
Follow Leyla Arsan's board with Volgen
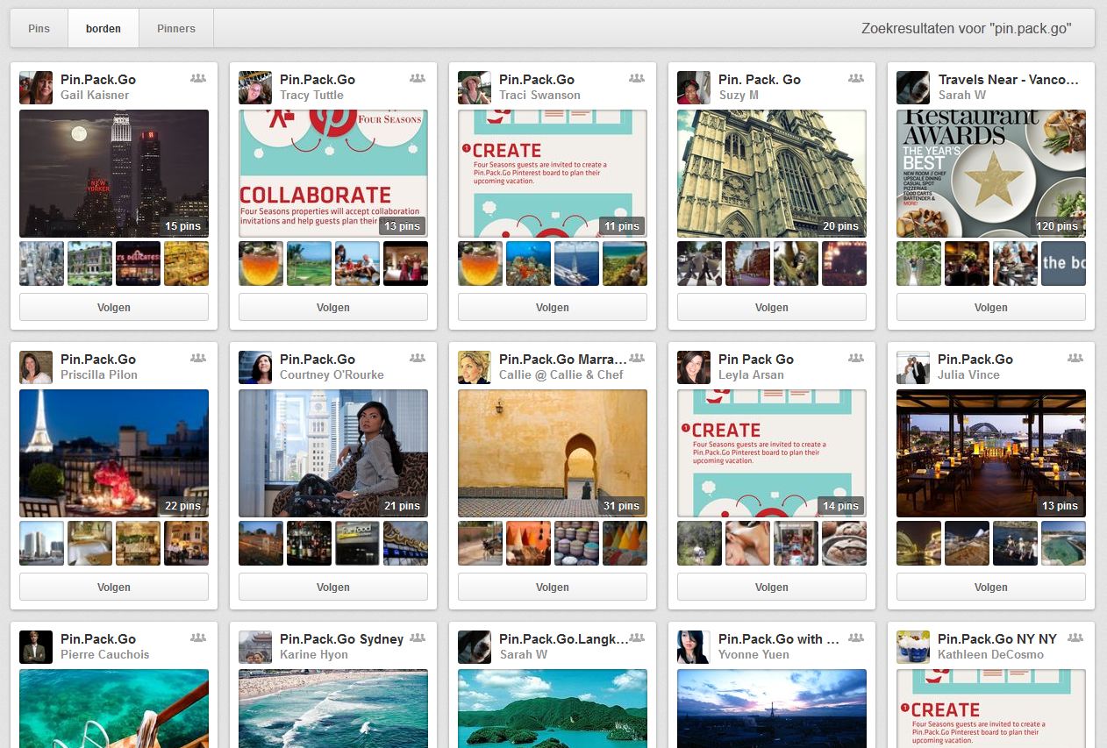click(x=772, y=588)
